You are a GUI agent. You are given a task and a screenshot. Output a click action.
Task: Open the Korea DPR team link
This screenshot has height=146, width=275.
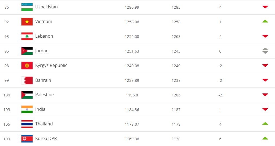click(46, 139)
